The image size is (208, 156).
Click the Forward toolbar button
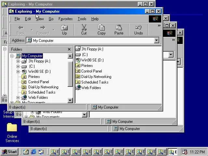[x=43, y=30]
